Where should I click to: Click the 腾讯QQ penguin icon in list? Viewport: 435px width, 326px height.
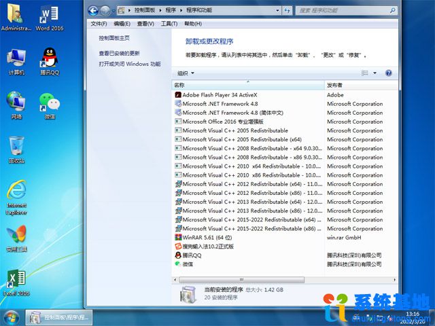[178, 255]
